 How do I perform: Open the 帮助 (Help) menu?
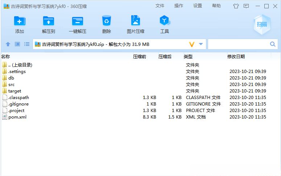(x=216, y=6)
